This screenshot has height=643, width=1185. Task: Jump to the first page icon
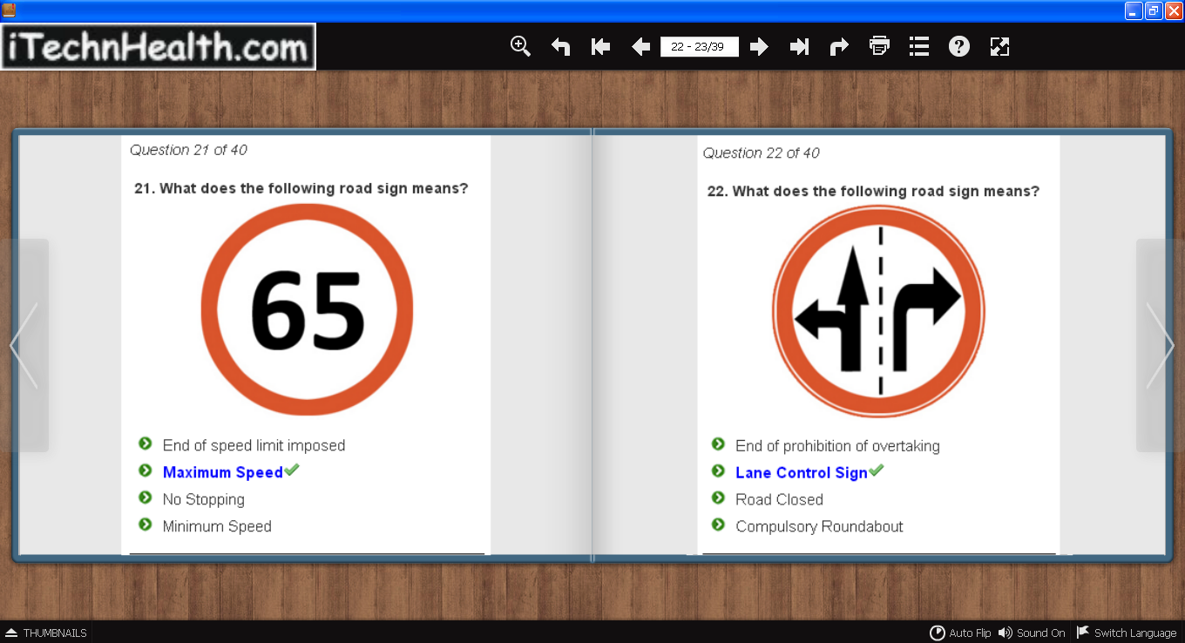(x=600, y=46)
